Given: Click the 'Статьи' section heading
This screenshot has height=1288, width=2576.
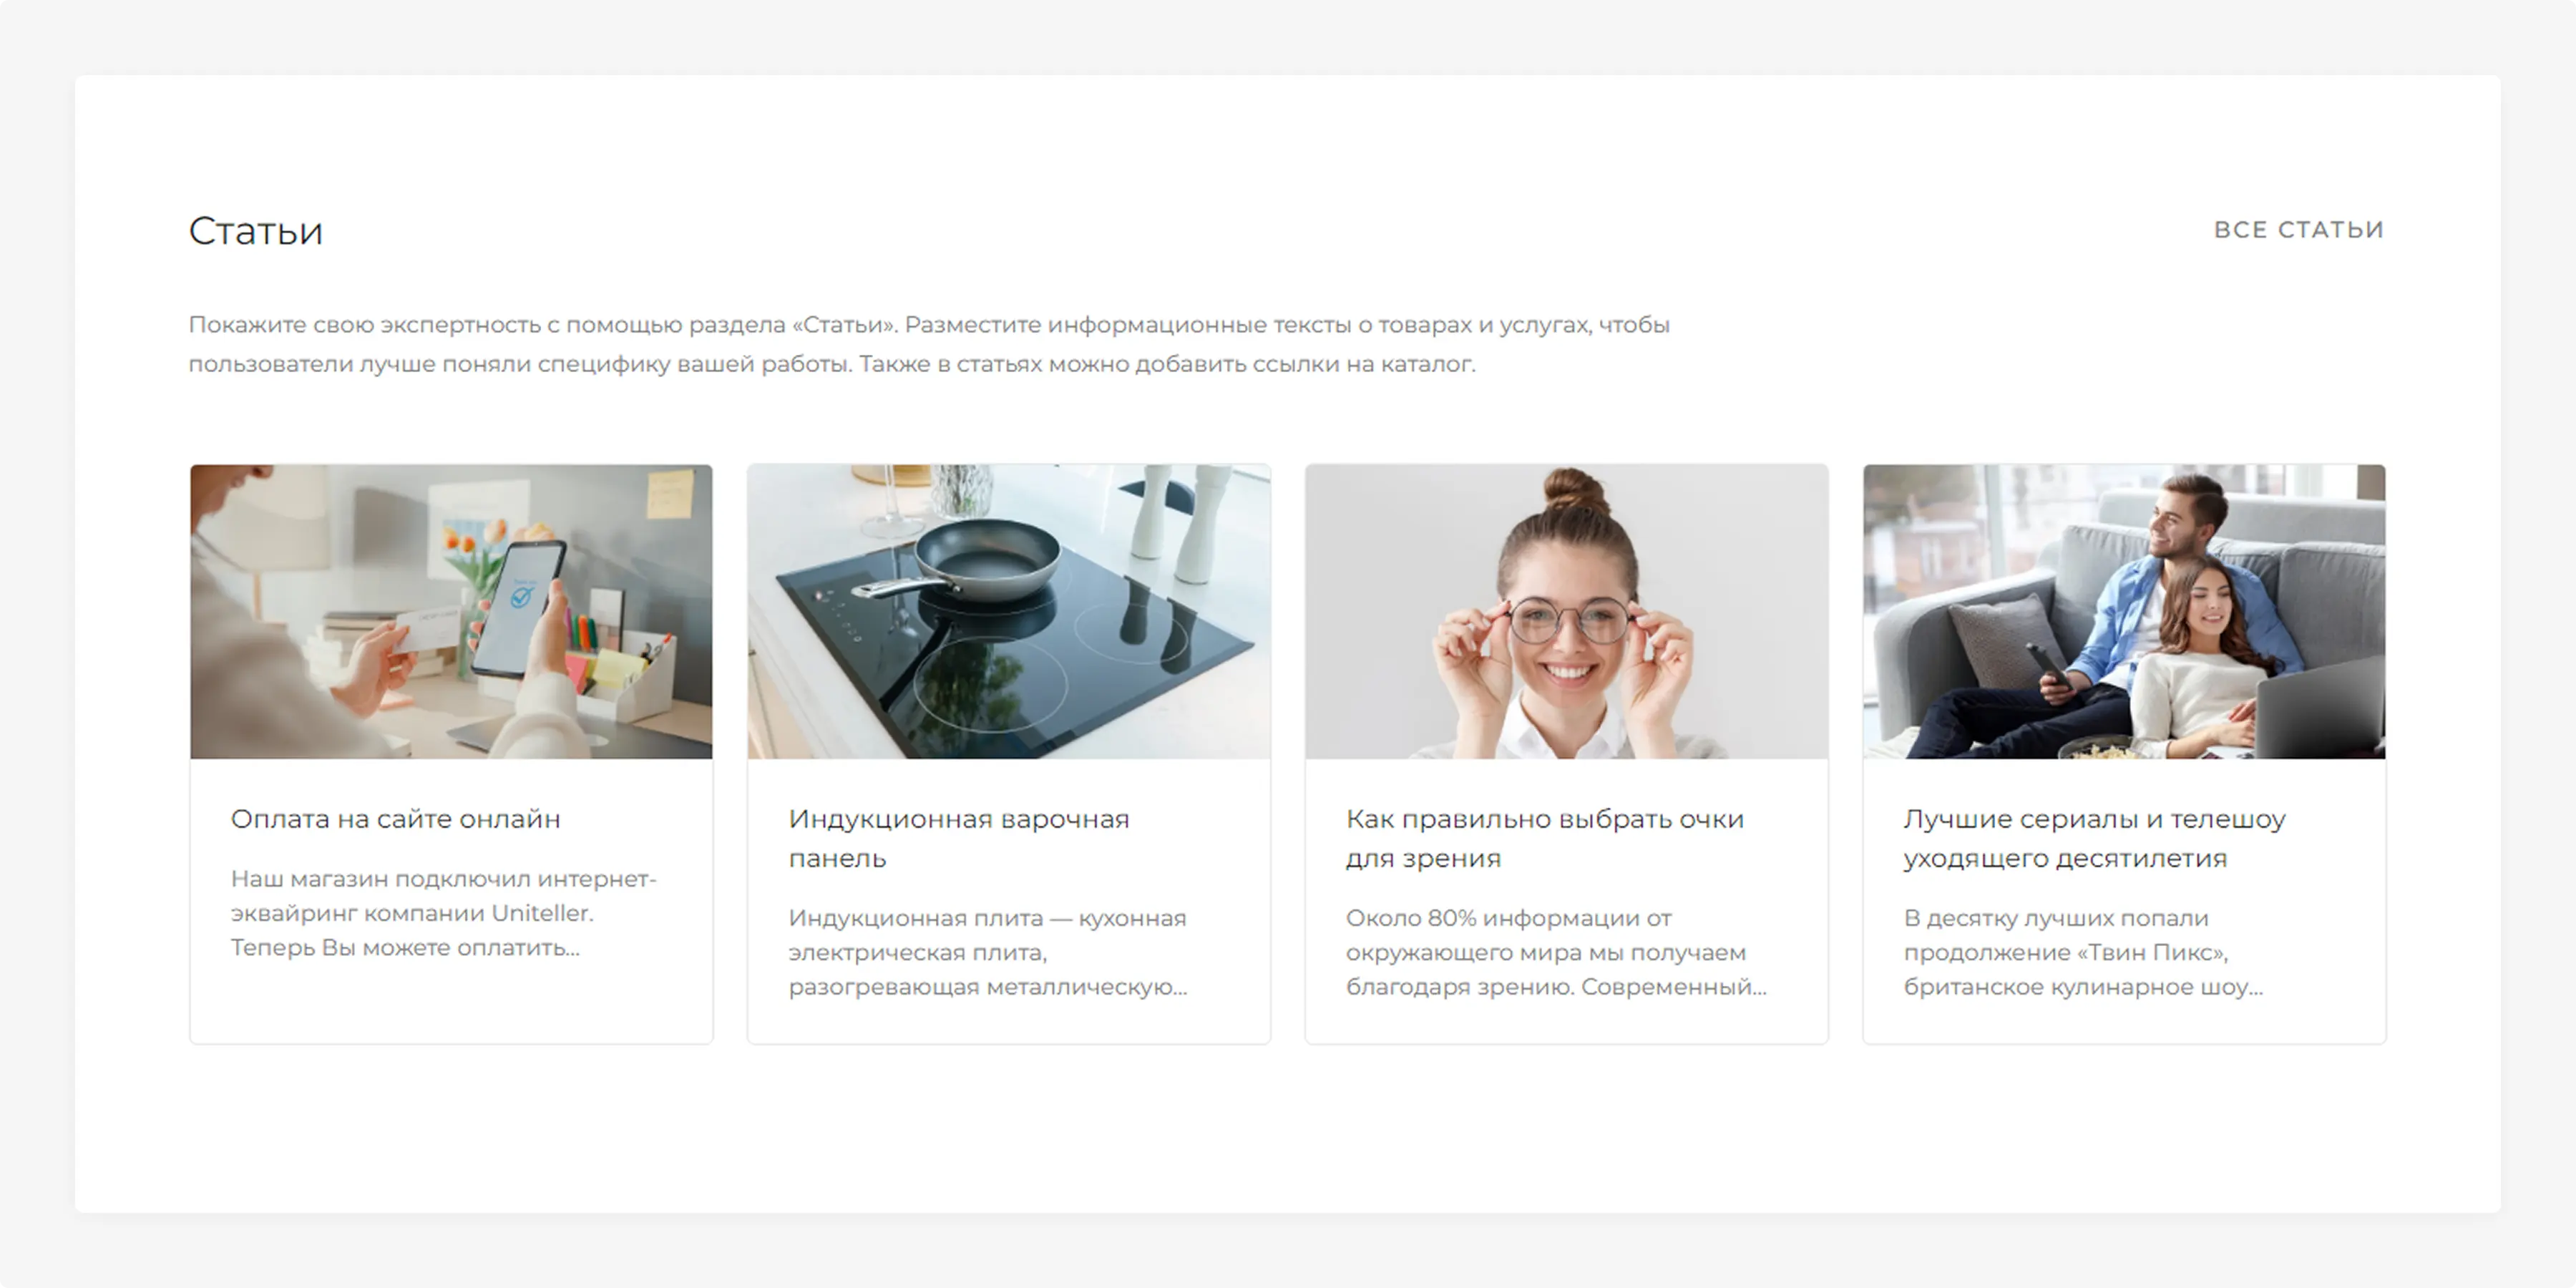Looking at the screenshot, I should (x=255, y=231).
